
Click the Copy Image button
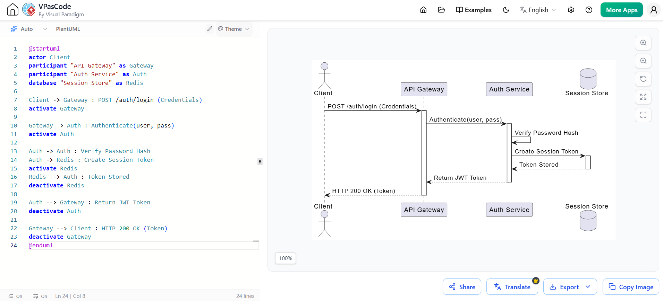pos(631,287)
